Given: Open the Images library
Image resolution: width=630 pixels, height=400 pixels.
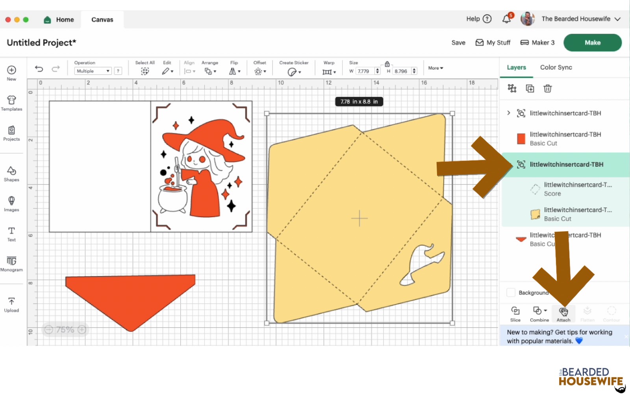Looking at the screenshot, I should point(11,204).
